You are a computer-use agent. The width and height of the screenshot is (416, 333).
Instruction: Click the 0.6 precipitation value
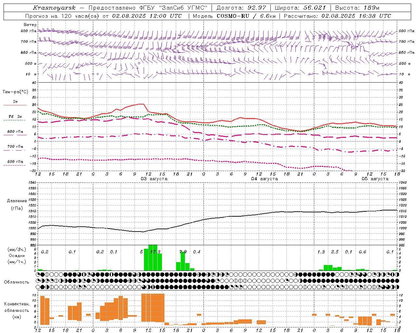coord(362,252)
